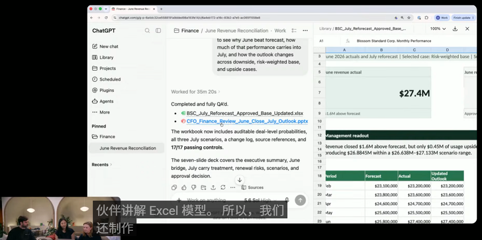Click plus attach button in composer
Viewport: 482px width, 240px height.
179,200
